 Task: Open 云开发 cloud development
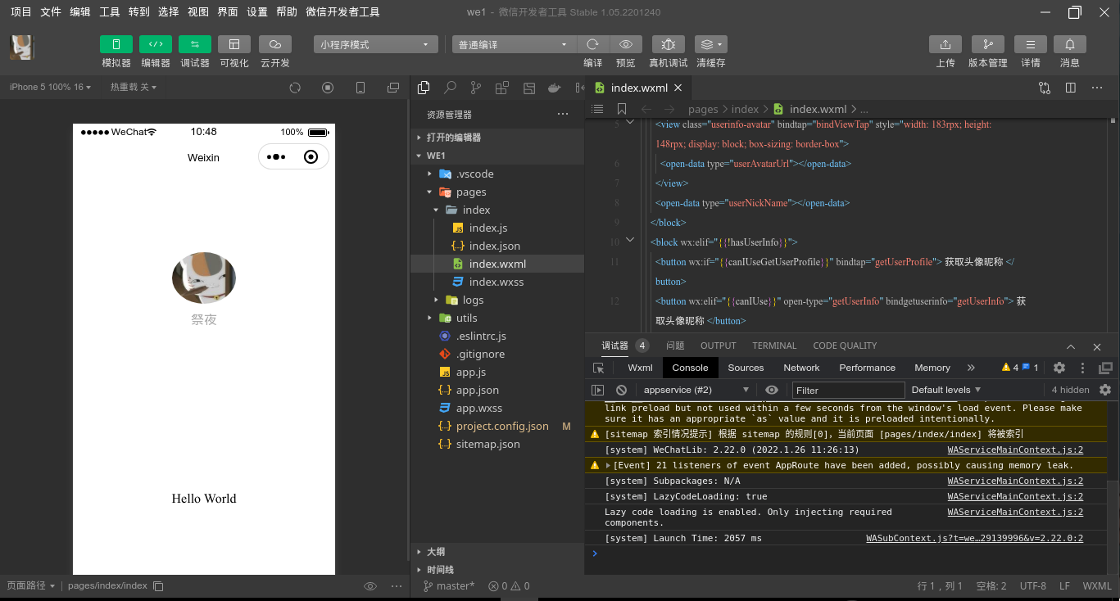(275, 44)
